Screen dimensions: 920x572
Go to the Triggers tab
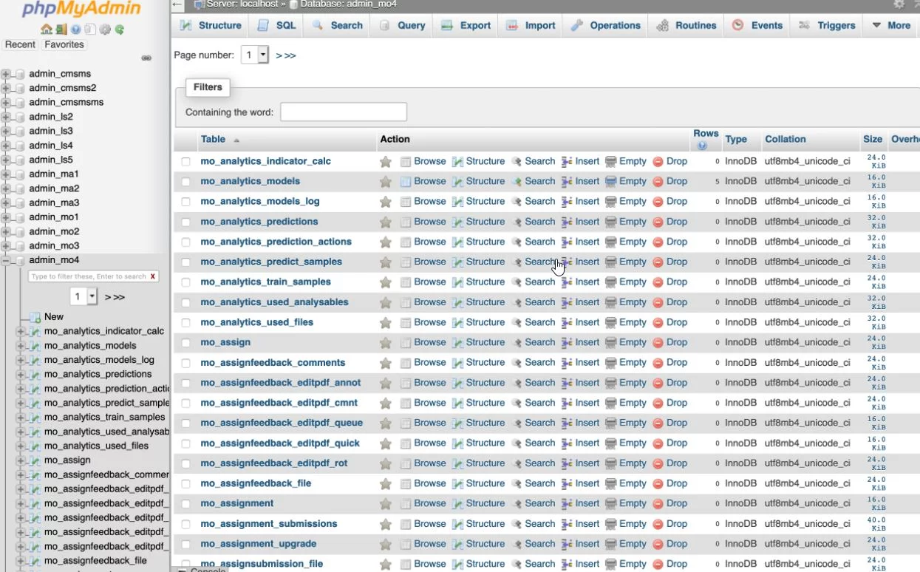click(826, 25)
